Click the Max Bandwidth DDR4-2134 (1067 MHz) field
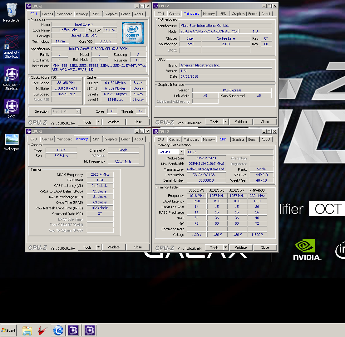This screenshot has height=337, width=345. tap(206, 164)
